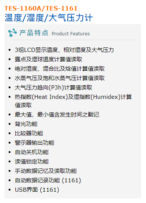The width and height of the screenshot is (146, 203).
Task: Click the 绝对湿度、混合比及焓值 feature item
Action: (x=60, y=69)
